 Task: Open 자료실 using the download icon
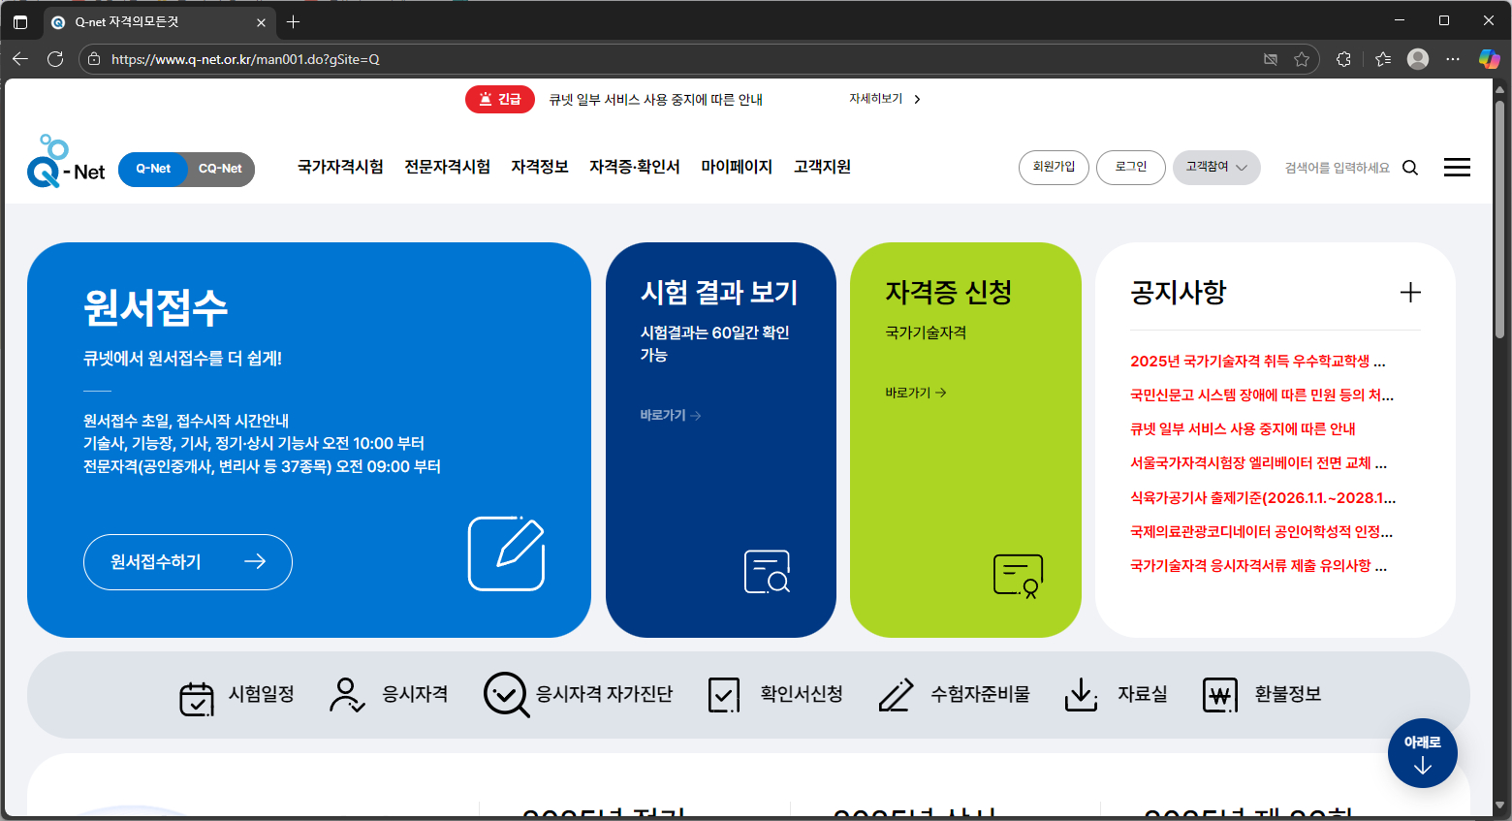pyautogui.click(x=1081, y=694)
